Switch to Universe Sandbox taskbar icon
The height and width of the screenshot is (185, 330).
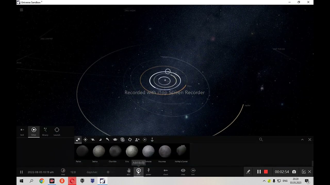[x=102, y=181]
